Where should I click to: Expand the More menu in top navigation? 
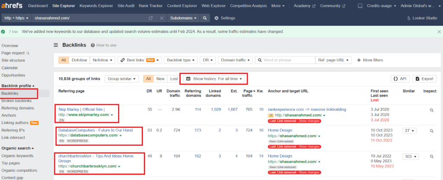point(278,6)
